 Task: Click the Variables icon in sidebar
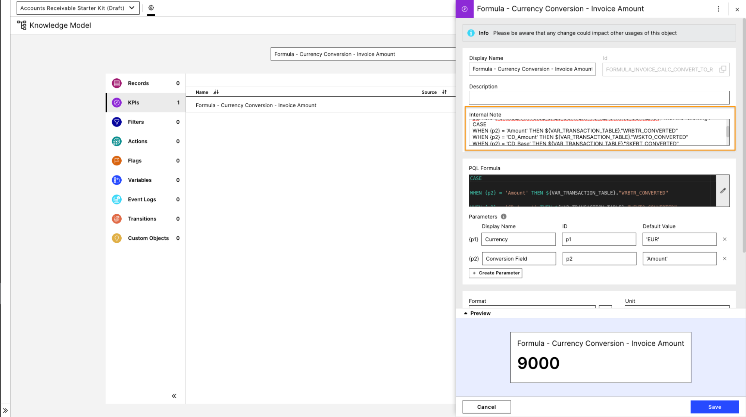116,180
